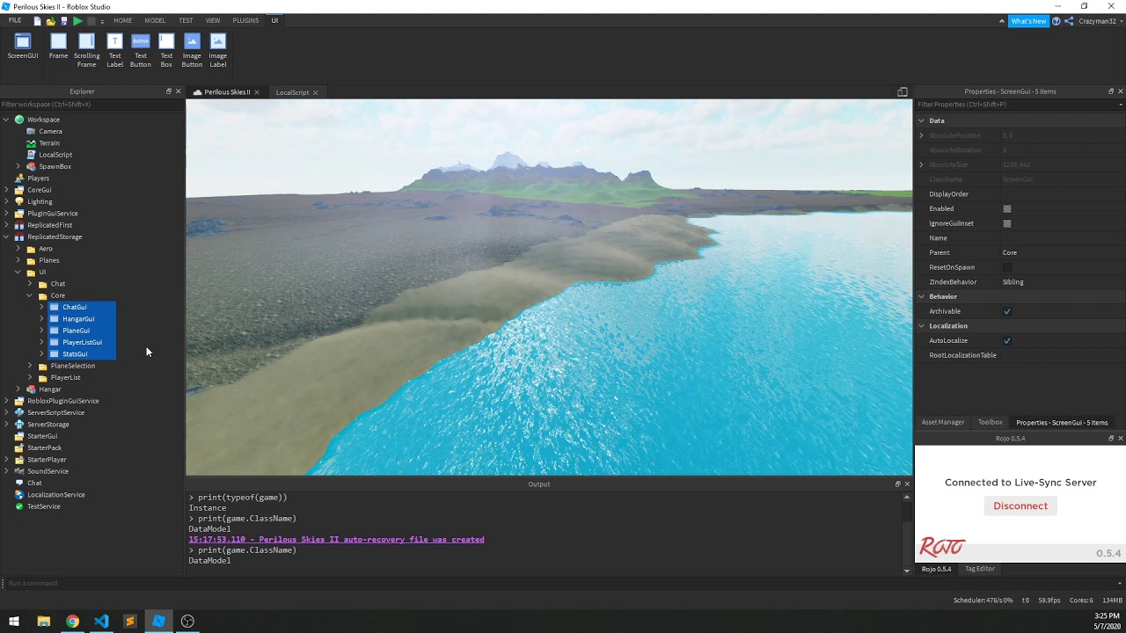Open the Asset Manager tab
The width and height of the screenshot is (1126, 633).
point(943,422)
